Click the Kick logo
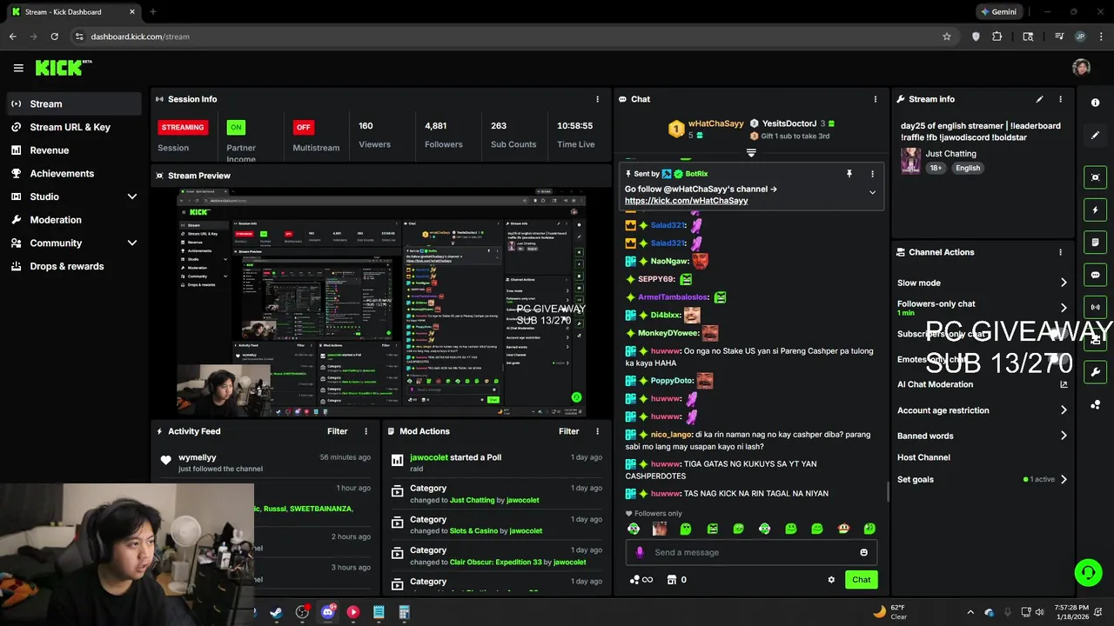 coord(63,68)
